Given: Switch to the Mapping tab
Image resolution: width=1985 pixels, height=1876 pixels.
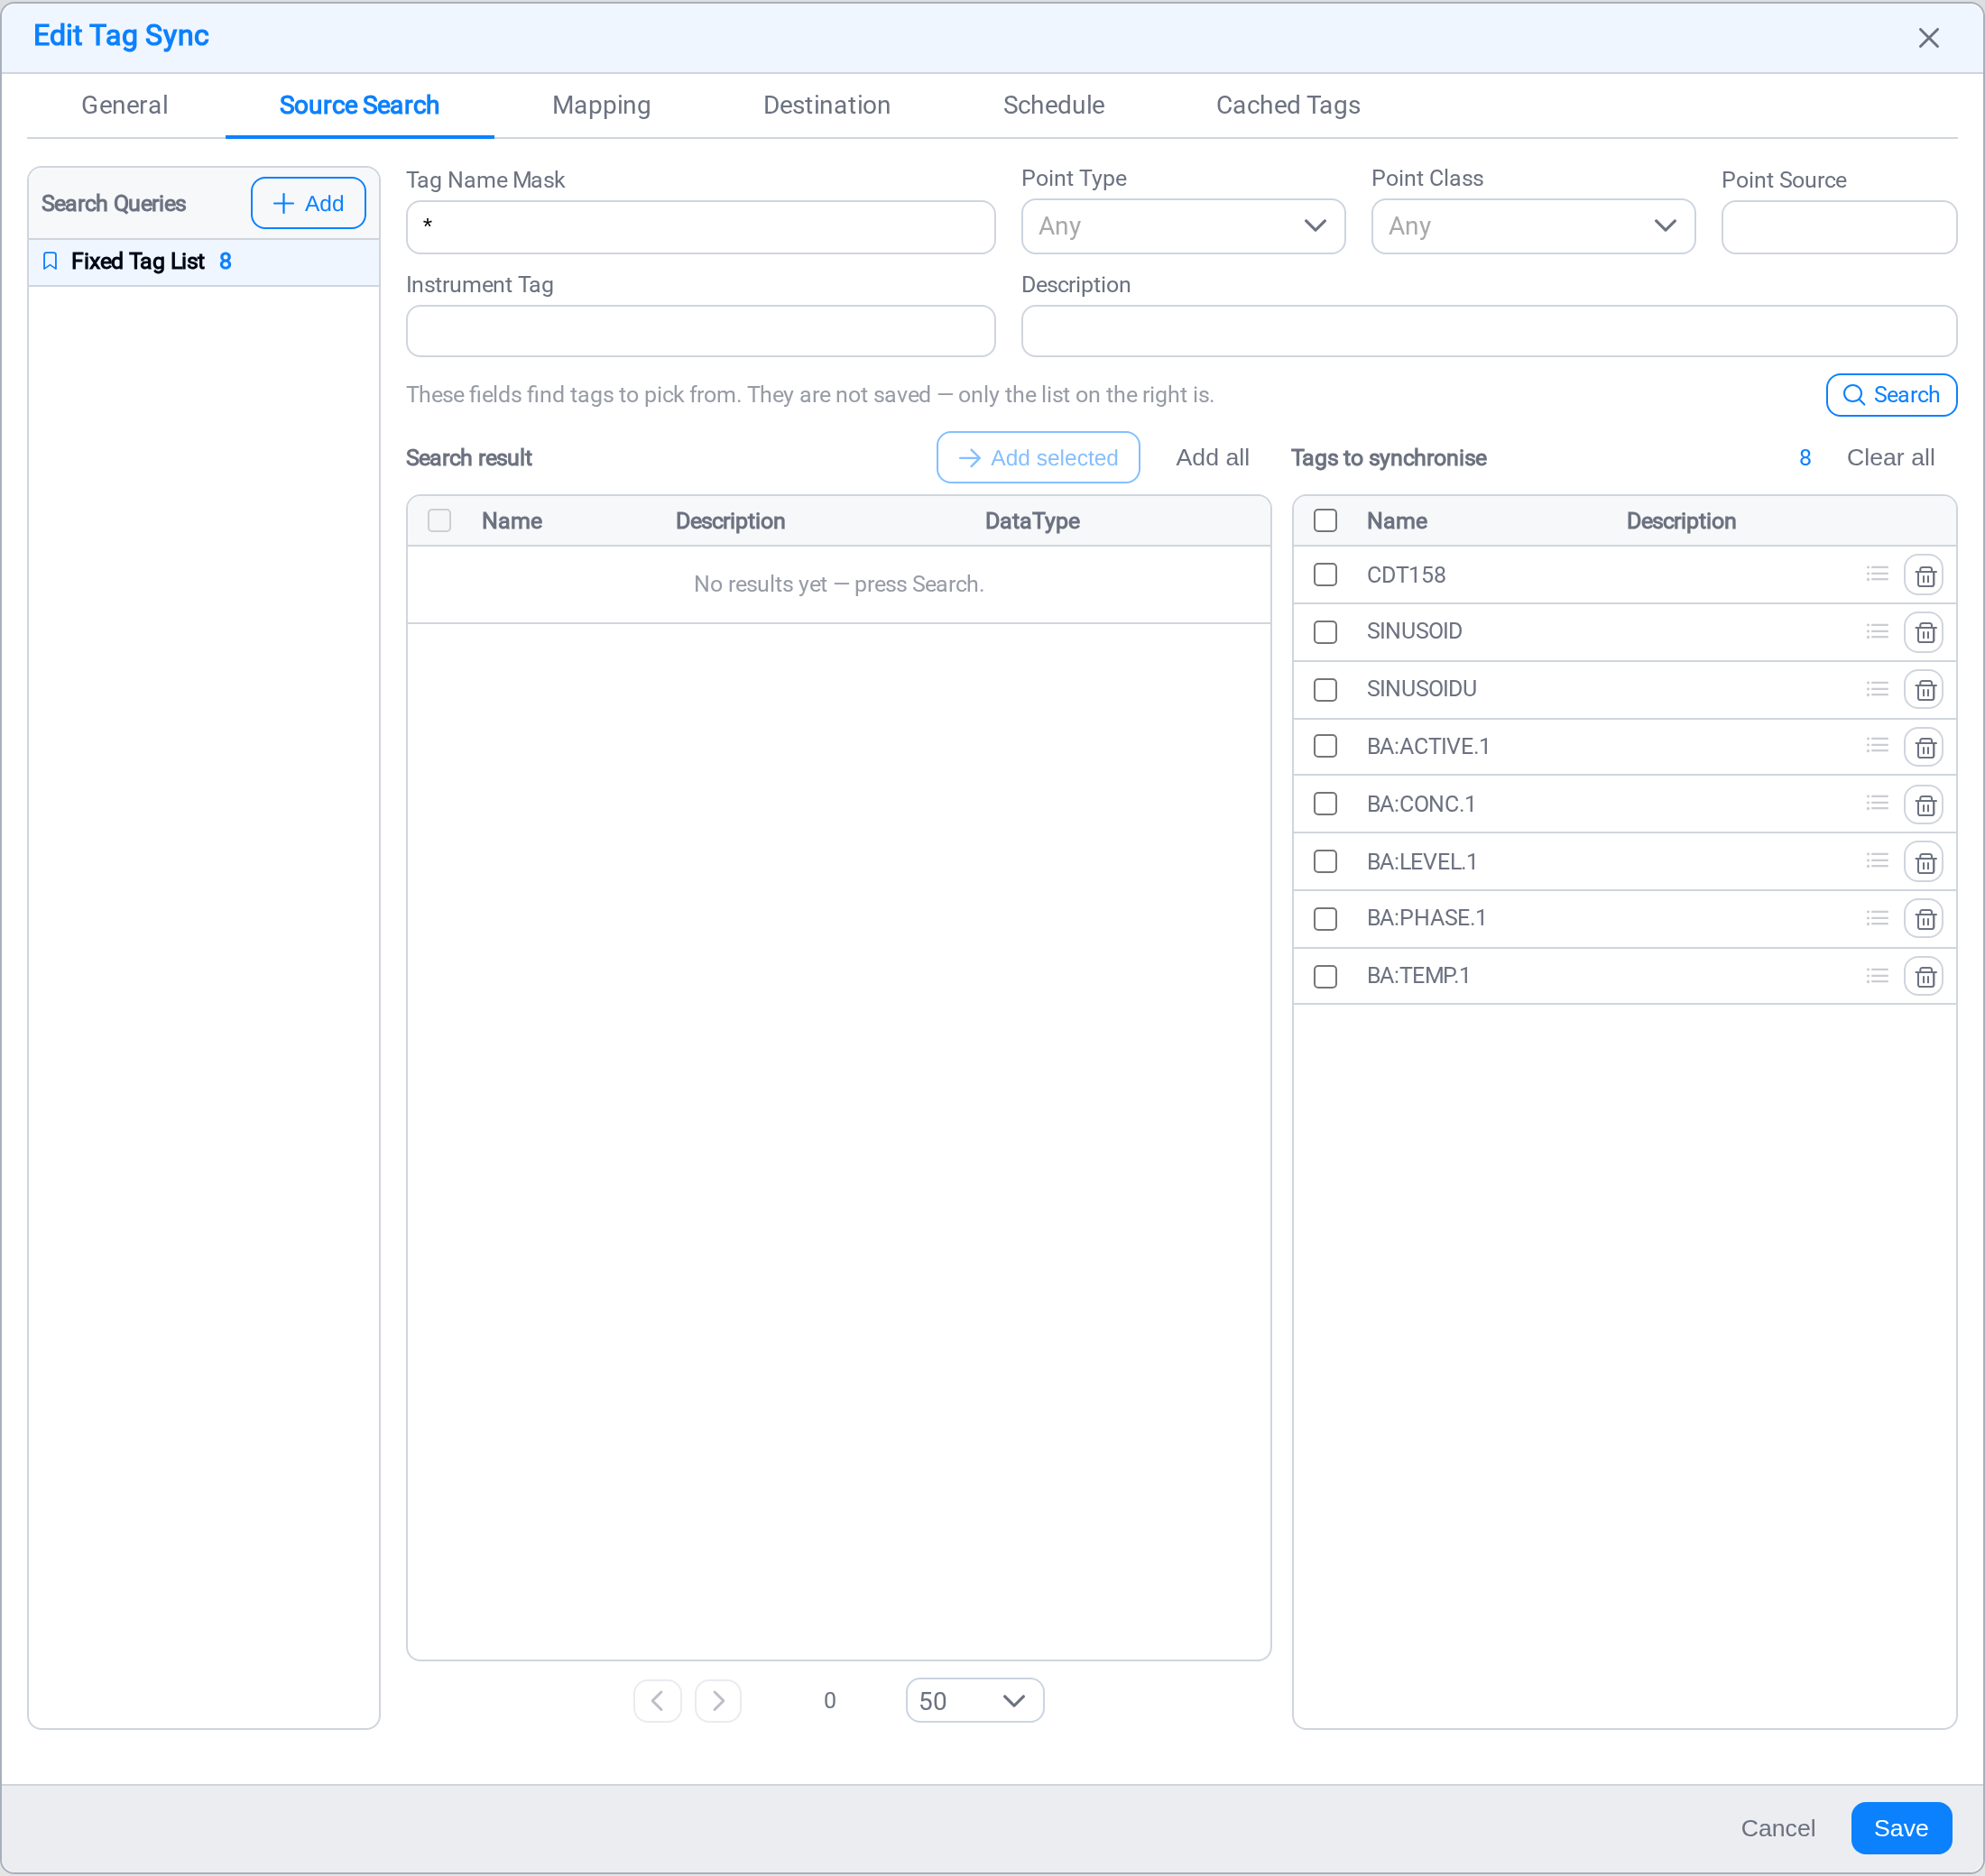Looking at the screenshot, I should (601, 105).
